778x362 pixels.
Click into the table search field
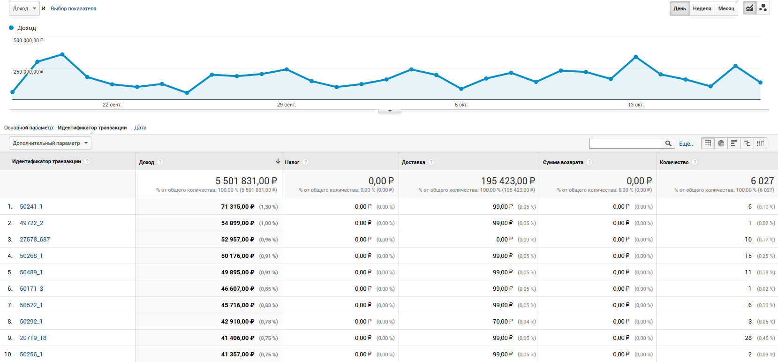(x=625, y=143)
